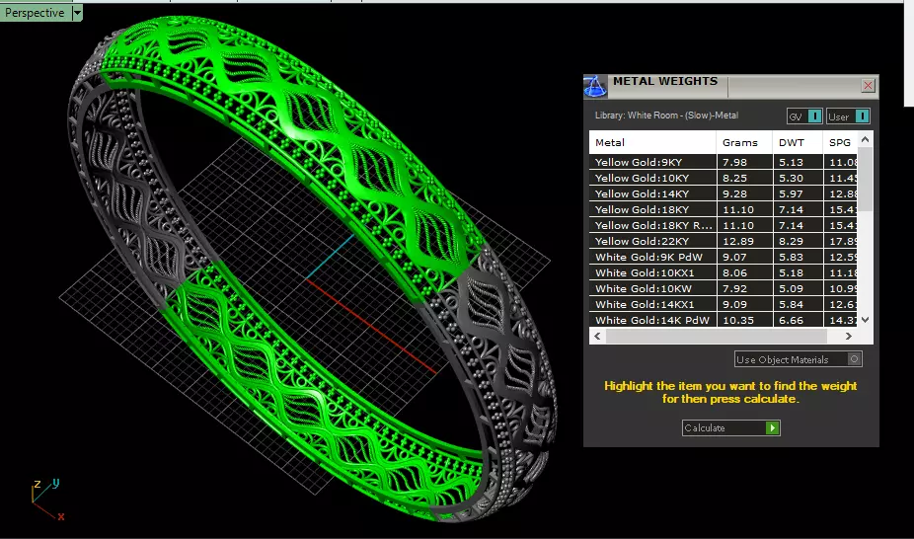Select the White Gold:10KW row
The width and height of the screenshot is (914, 539).
(723, 288)
